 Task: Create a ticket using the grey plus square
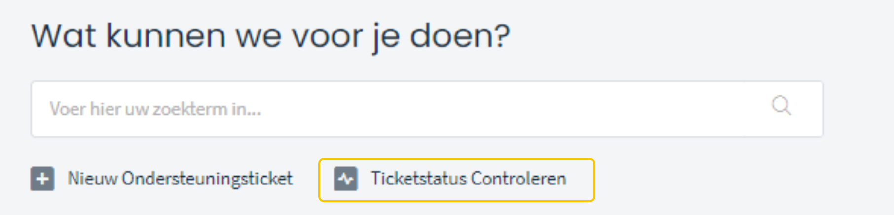[x=42, y=179]
